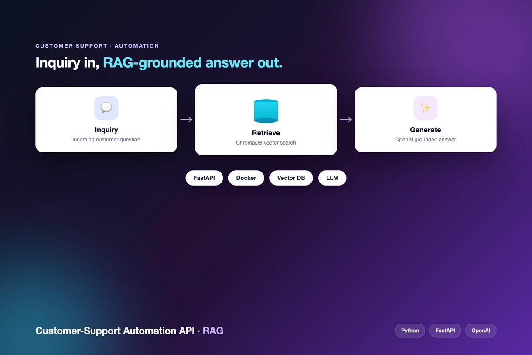Click the Python tag in the footer

click(x=410, y=331)
